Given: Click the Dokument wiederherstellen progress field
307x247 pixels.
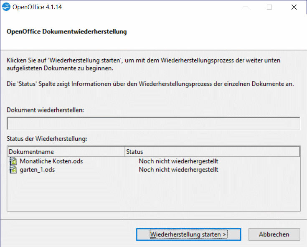Looking at the screenshot, I should [154, 123].
